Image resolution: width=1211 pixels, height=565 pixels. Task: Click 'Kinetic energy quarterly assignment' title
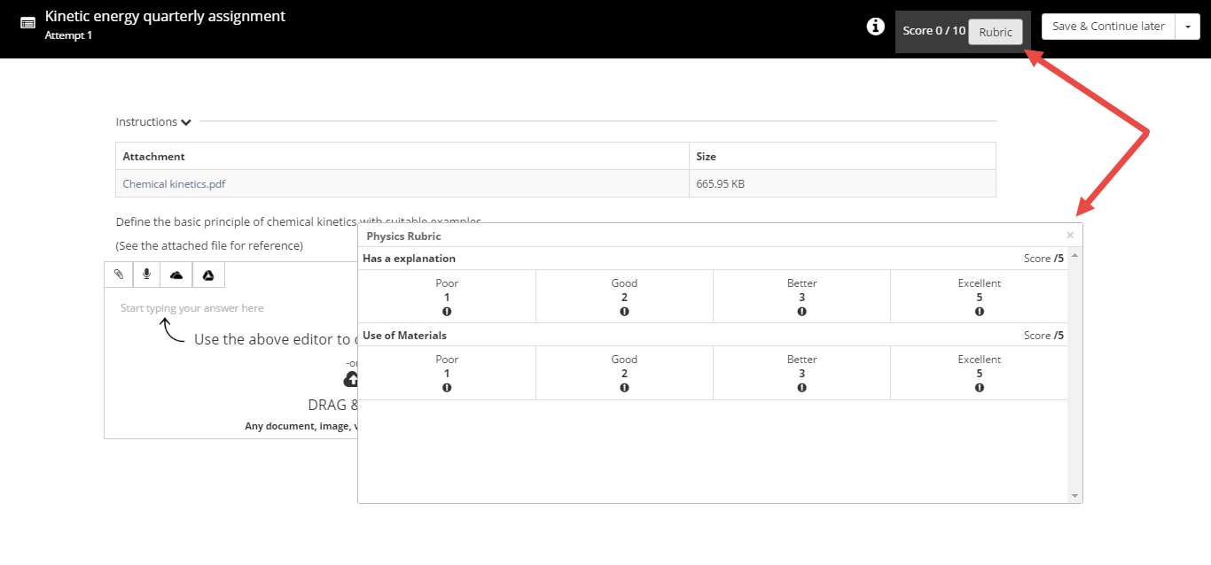165,16
